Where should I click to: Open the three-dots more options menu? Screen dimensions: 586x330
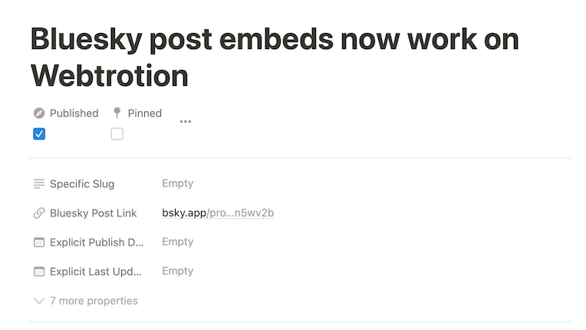pos(185,121)
